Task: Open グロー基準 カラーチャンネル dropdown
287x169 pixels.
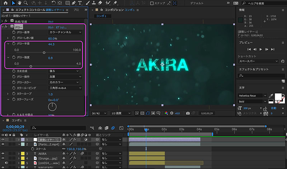Action: pos(65,32)
